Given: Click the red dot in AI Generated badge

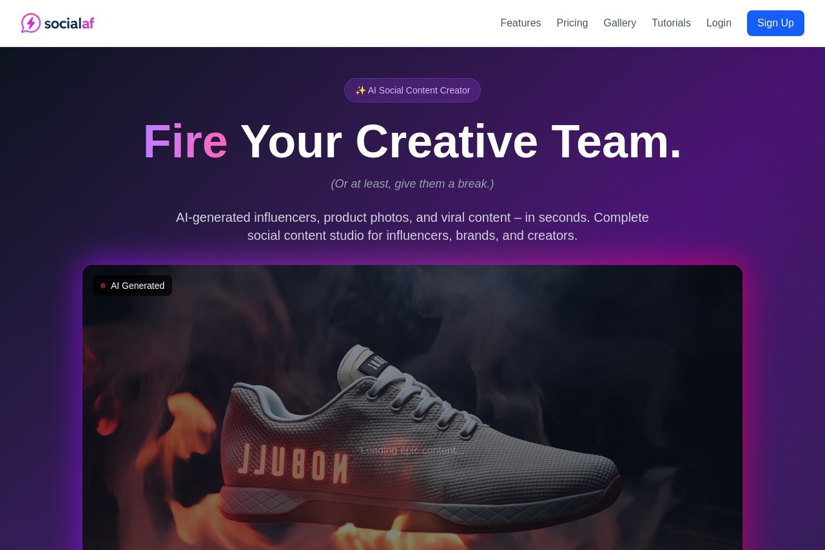Looking at the screenshot, I should click(x=103, y=286).
